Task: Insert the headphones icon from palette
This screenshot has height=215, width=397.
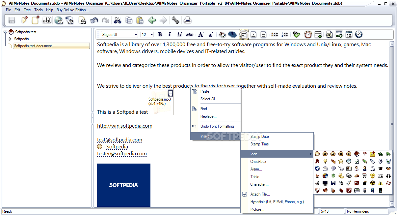Action: tap(388, 176)
